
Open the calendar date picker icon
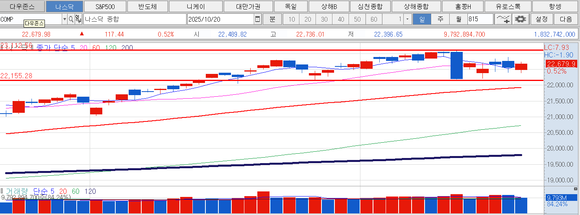(x=257, y=19)
